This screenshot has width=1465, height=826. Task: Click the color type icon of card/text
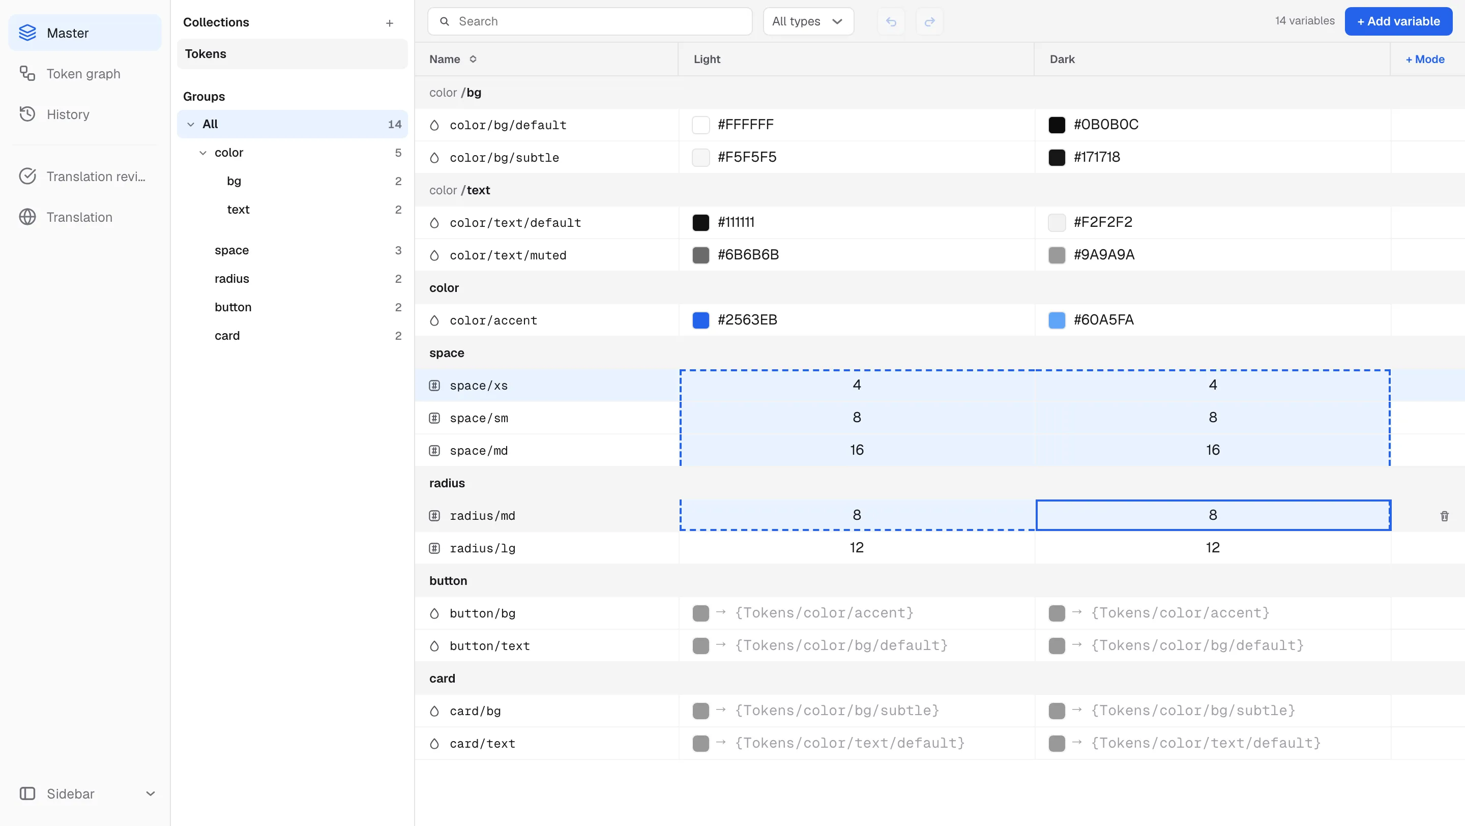coord(434,744)
